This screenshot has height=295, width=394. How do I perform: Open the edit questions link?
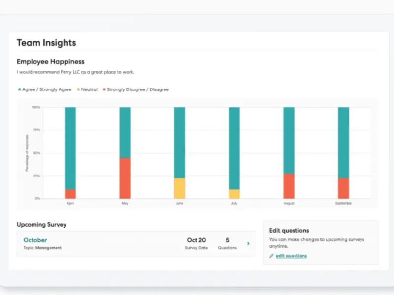coord(291,256)
